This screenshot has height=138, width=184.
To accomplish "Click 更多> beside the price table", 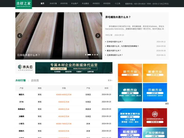I will pyautogui.click(x=110, y=80).
